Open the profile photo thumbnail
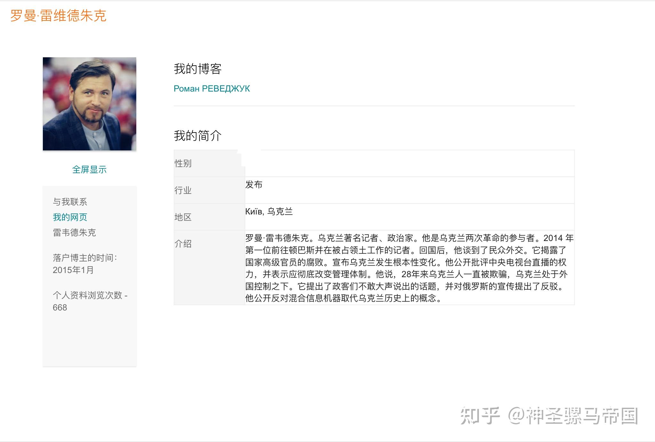 tap(90, 104)
